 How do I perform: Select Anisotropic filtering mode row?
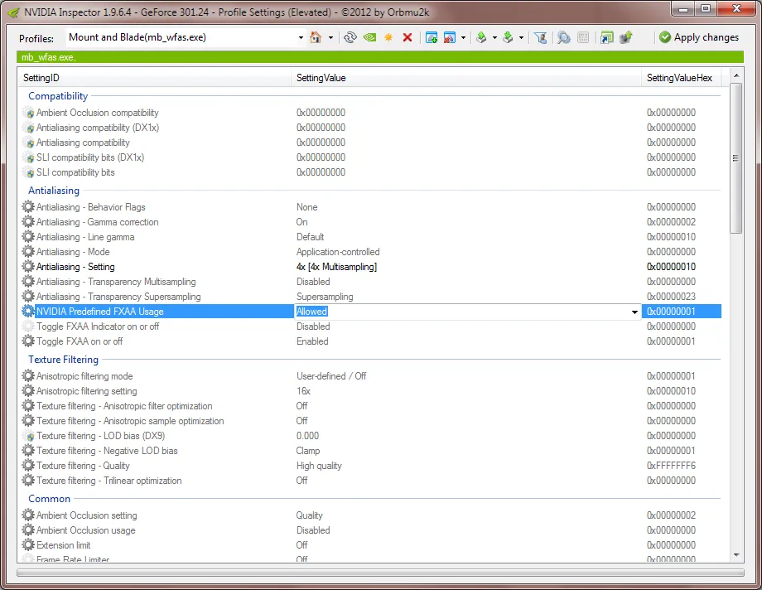point(371,376)
